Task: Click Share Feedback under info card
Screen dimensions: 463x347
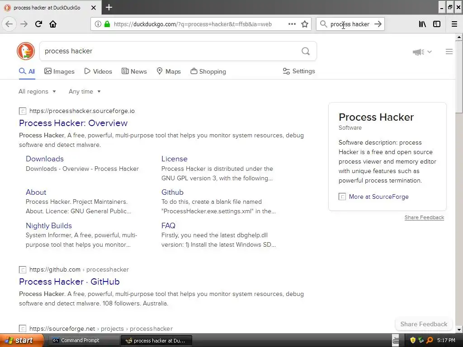Action: click(424, 217)
